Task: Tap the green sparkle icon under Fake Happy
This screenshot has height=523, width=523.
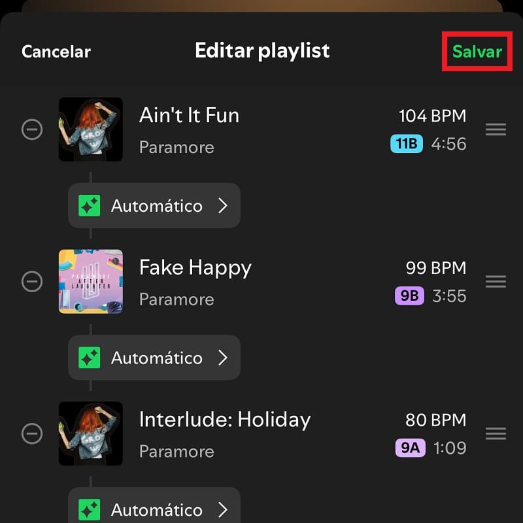Action: coord(90,358)
